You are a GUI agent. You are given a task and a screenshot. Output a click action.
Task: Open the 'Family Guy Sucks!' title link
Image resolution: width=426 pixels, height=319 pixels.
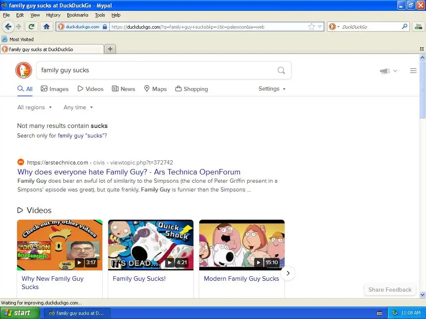139,279
